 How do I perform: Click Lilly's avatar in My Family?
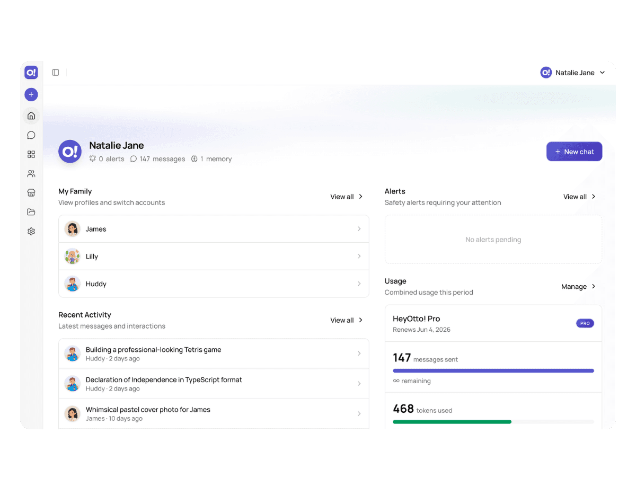[x=73, y=257]
